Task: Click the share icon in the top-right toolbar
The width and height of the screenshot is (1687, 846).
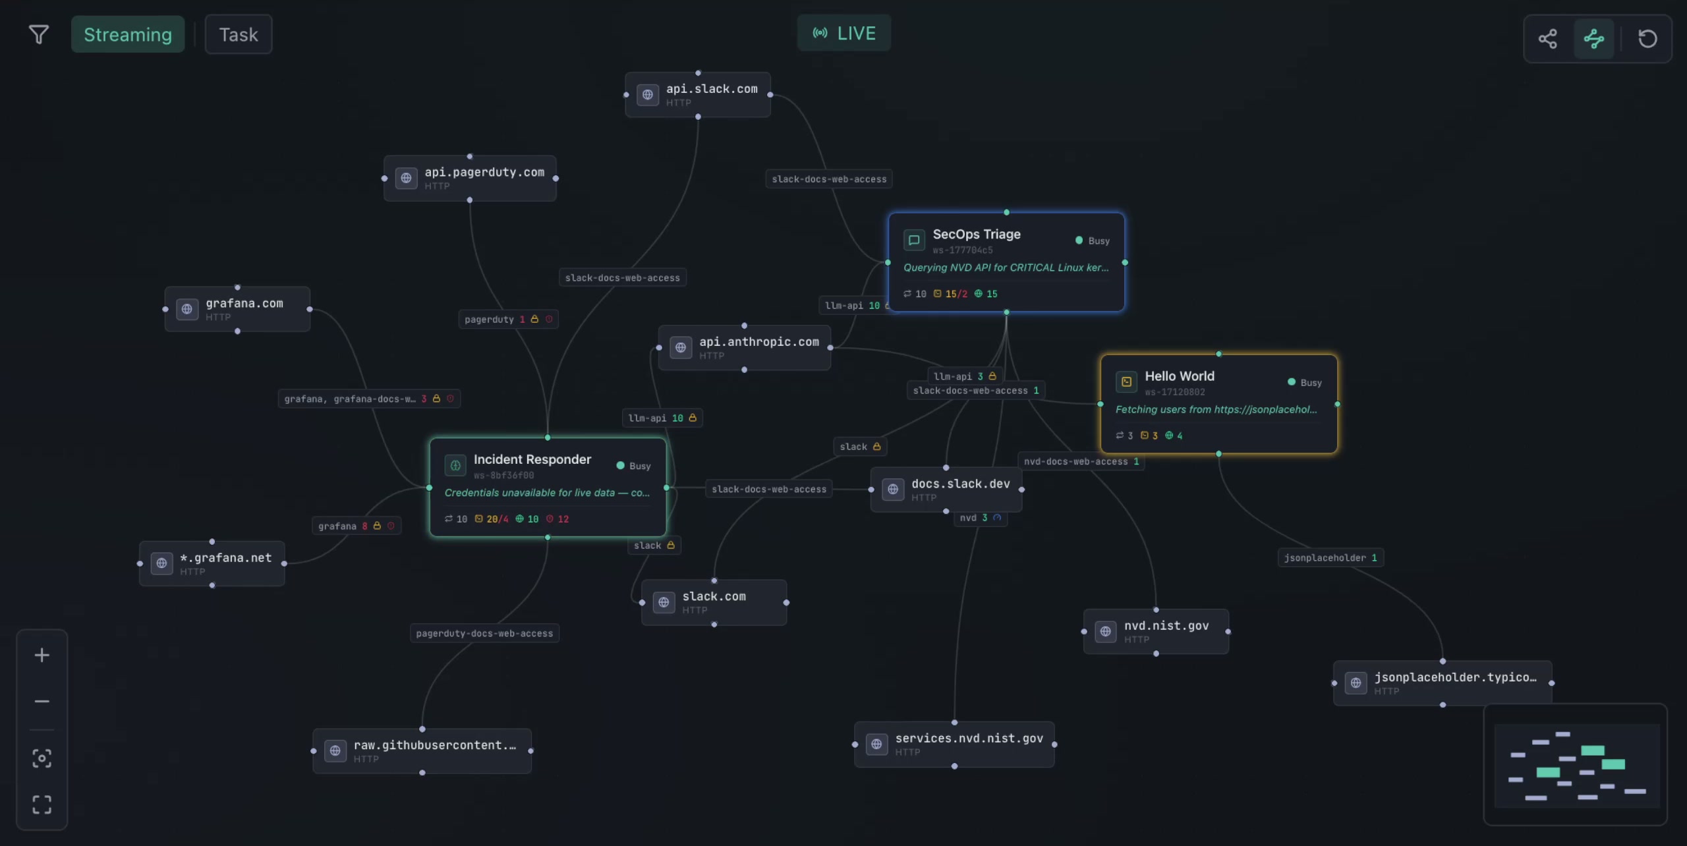Action: 1548,39
